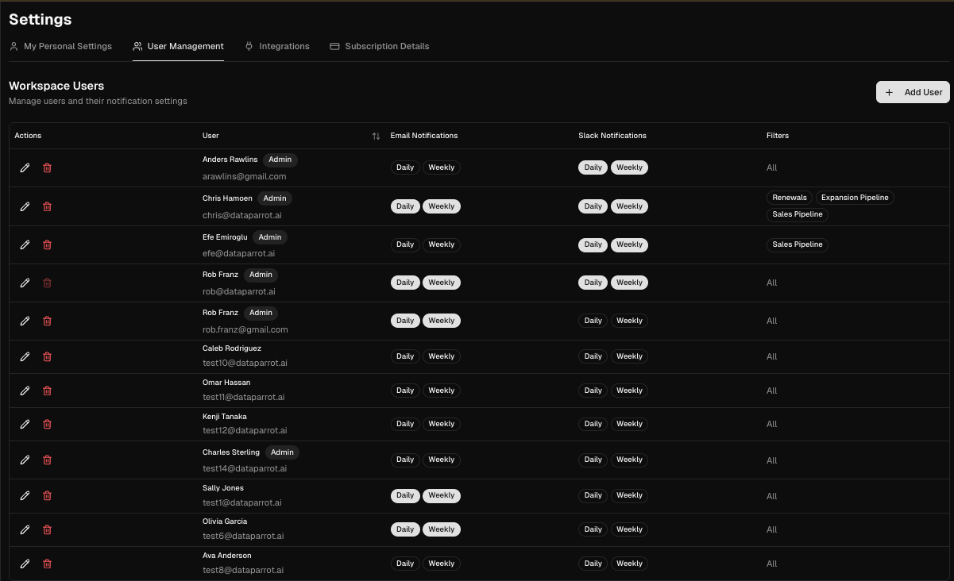This screenshot has width=954, height=581.
Task: Click the Add User button
Action: (x=913, y=92)
